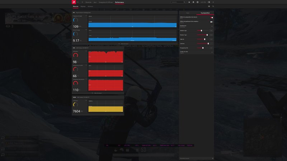The image size is (287, 161).
Task: Switch to the Suivi panel tab
Action: point(188,13)
